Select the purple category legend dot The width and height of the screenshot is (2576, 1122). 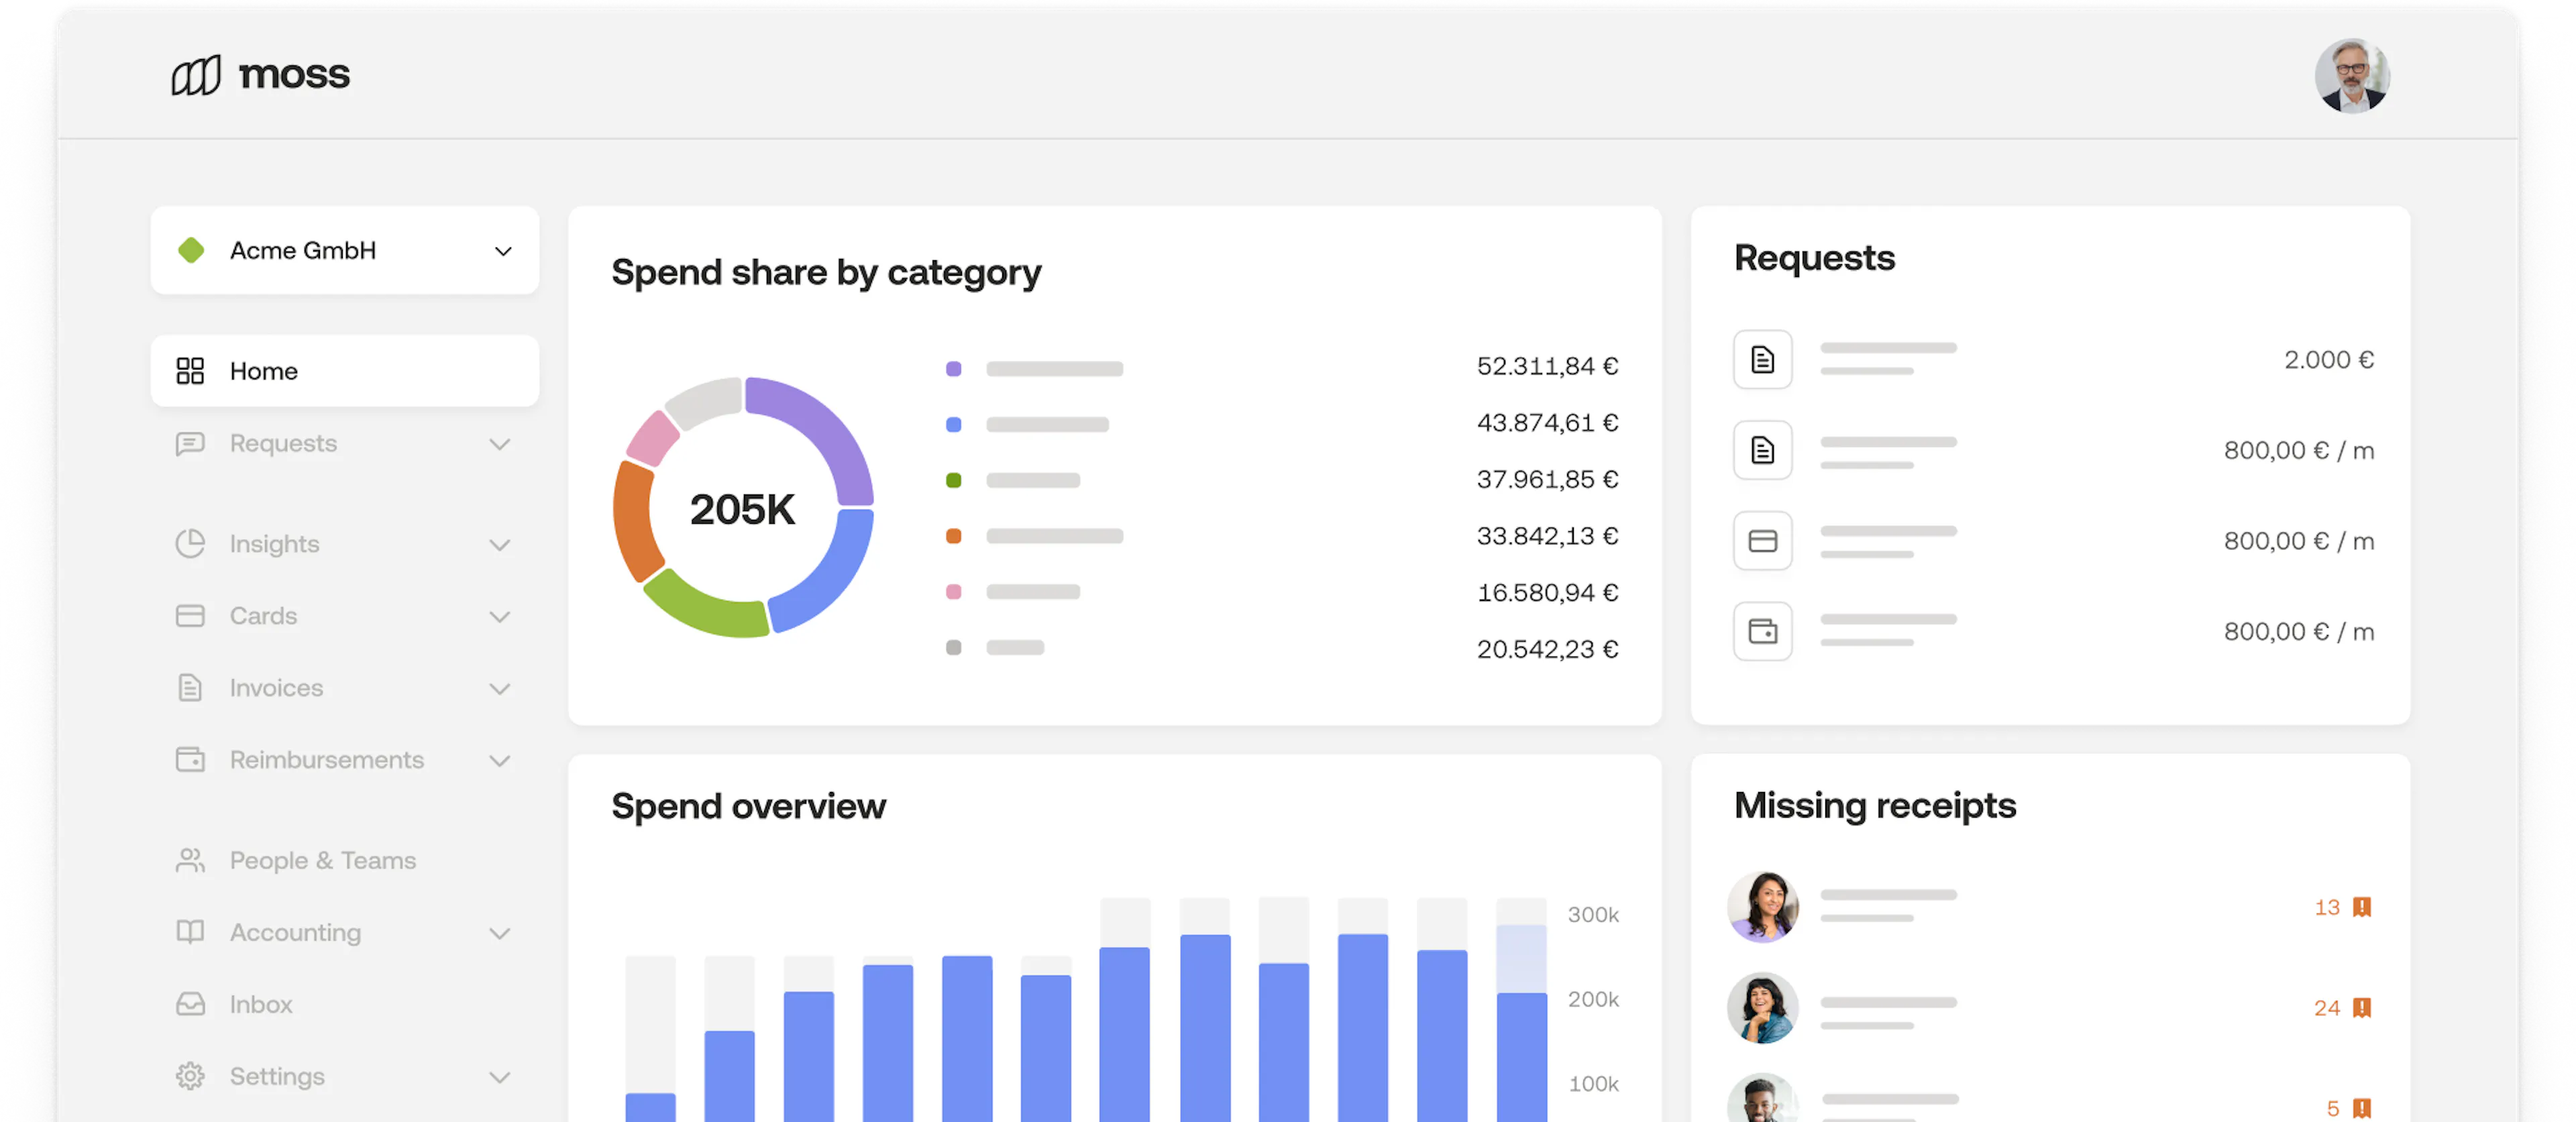tap(954, 369)
